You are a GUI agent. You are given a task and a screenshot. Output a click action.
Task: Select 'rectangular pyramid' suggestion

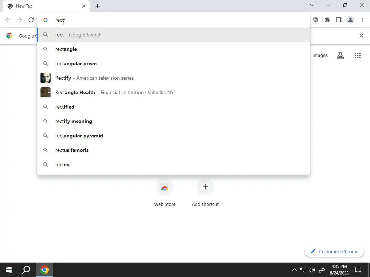[x=173, y=136]
